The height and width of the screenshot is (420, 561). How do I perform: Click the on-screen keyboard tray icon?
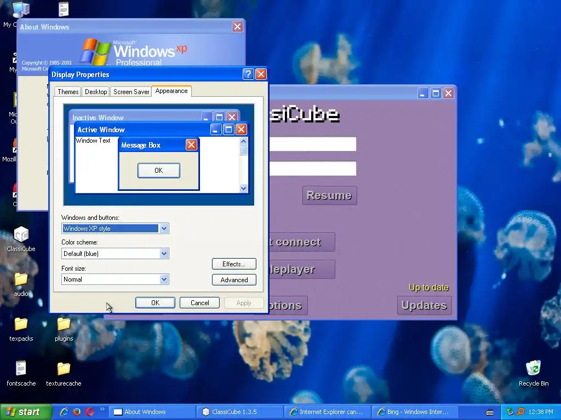coord(490,412)
